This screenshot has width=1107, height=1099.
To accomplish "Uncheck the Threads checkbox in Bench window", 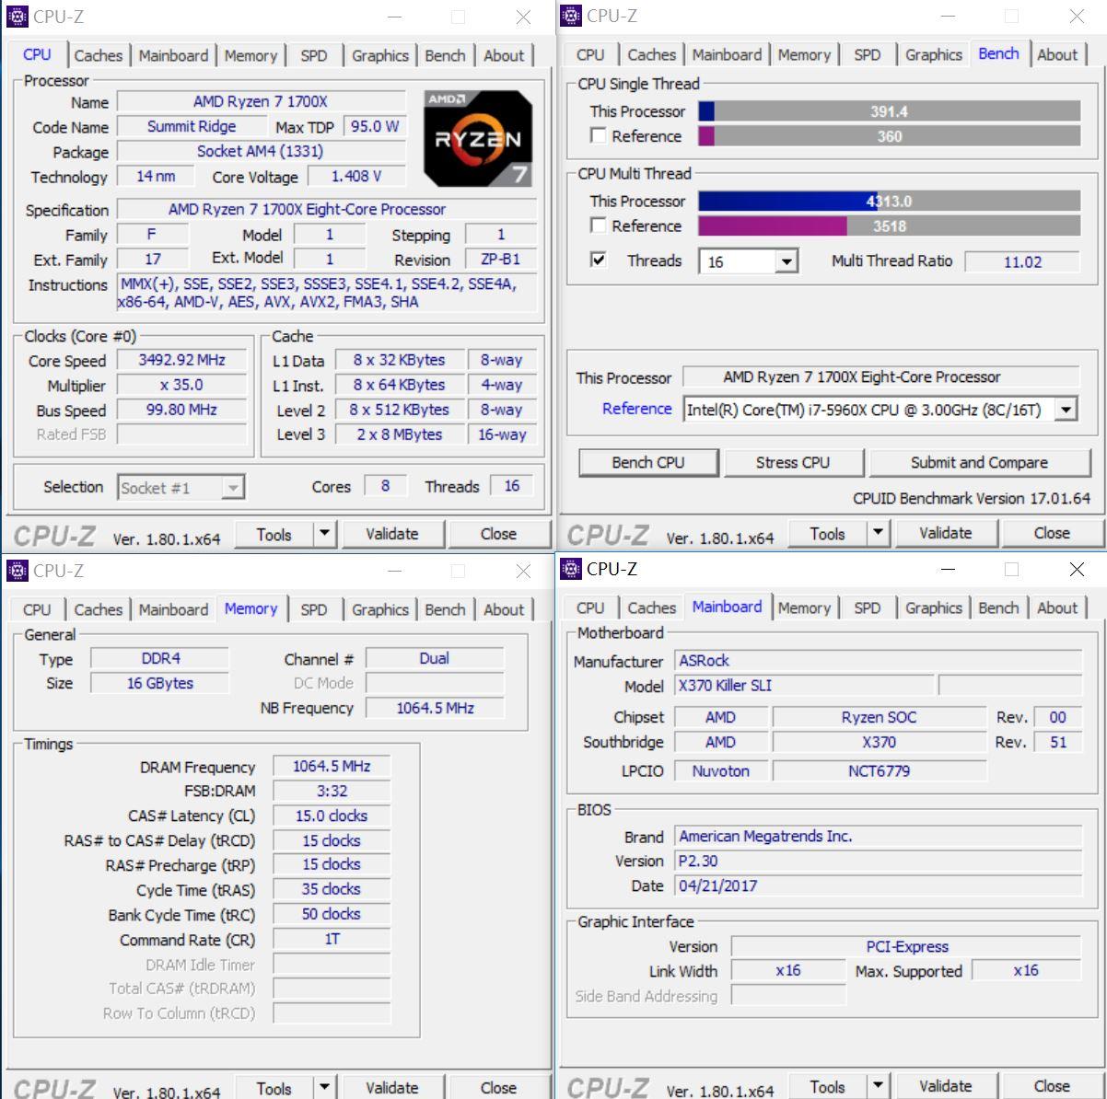I will [x=599, y=260].
